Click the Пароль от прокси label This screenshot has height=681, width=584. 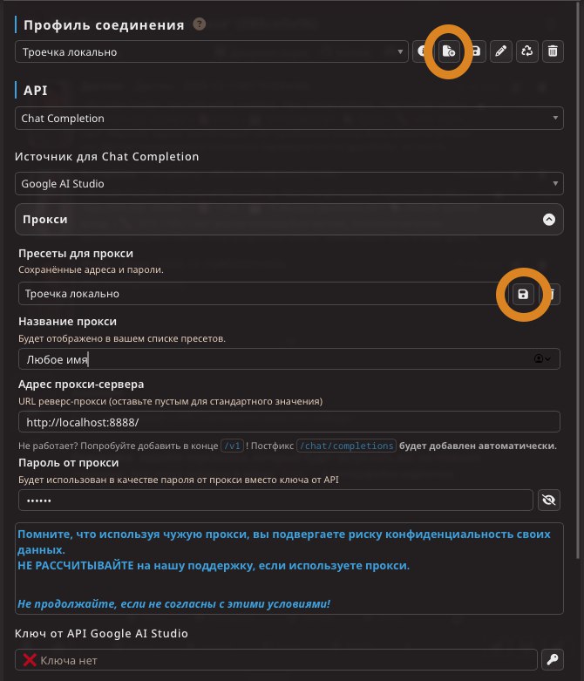tap(69, 463)
